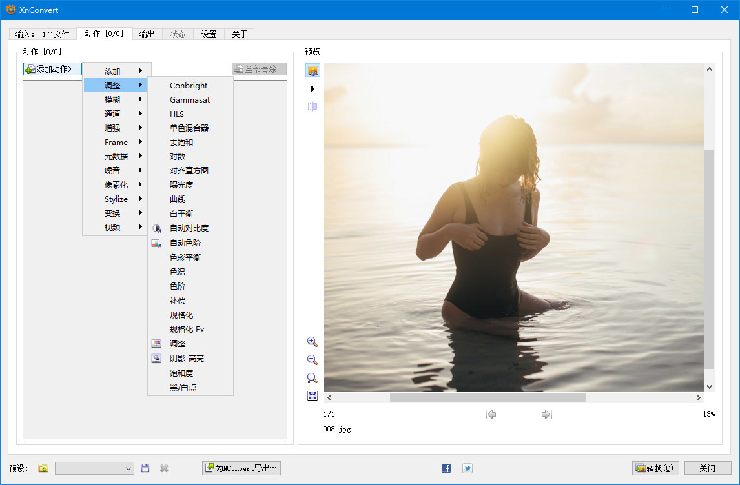Click the load preset folder icon

[43, 468]
